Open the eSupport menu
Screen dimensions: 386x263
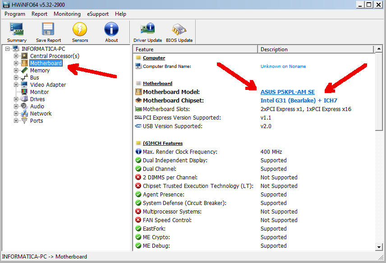point(98,14)
